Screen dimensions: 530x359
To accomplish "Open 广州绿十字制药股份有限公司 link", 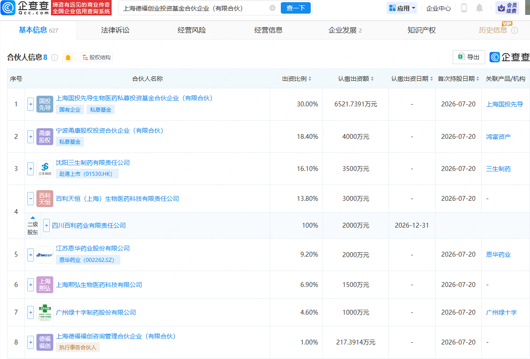I will click(96, 312).
